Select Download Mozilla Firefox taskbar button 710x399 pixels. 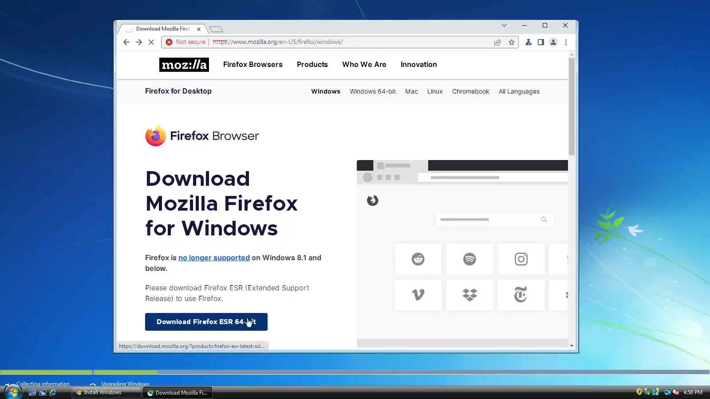click(x=177, y=392)
